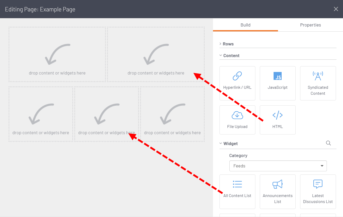This screenshot has width=343, height=217.
Task: Open the Category dropdown showing Feeds
Action: [278, 166]
